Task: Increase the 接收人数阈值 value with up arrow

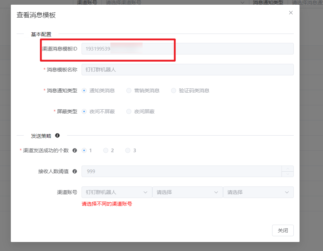Action: coord(288,169)
